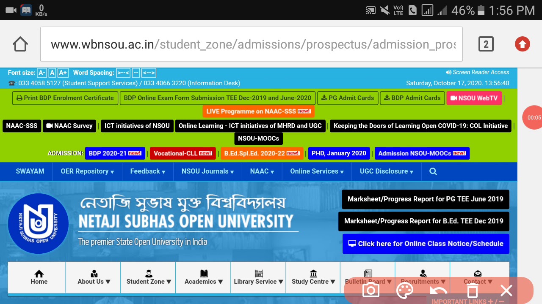This screenshot has width=542, height=304.
Task: Expand Recruitments navigation menu
Action: 423,277
